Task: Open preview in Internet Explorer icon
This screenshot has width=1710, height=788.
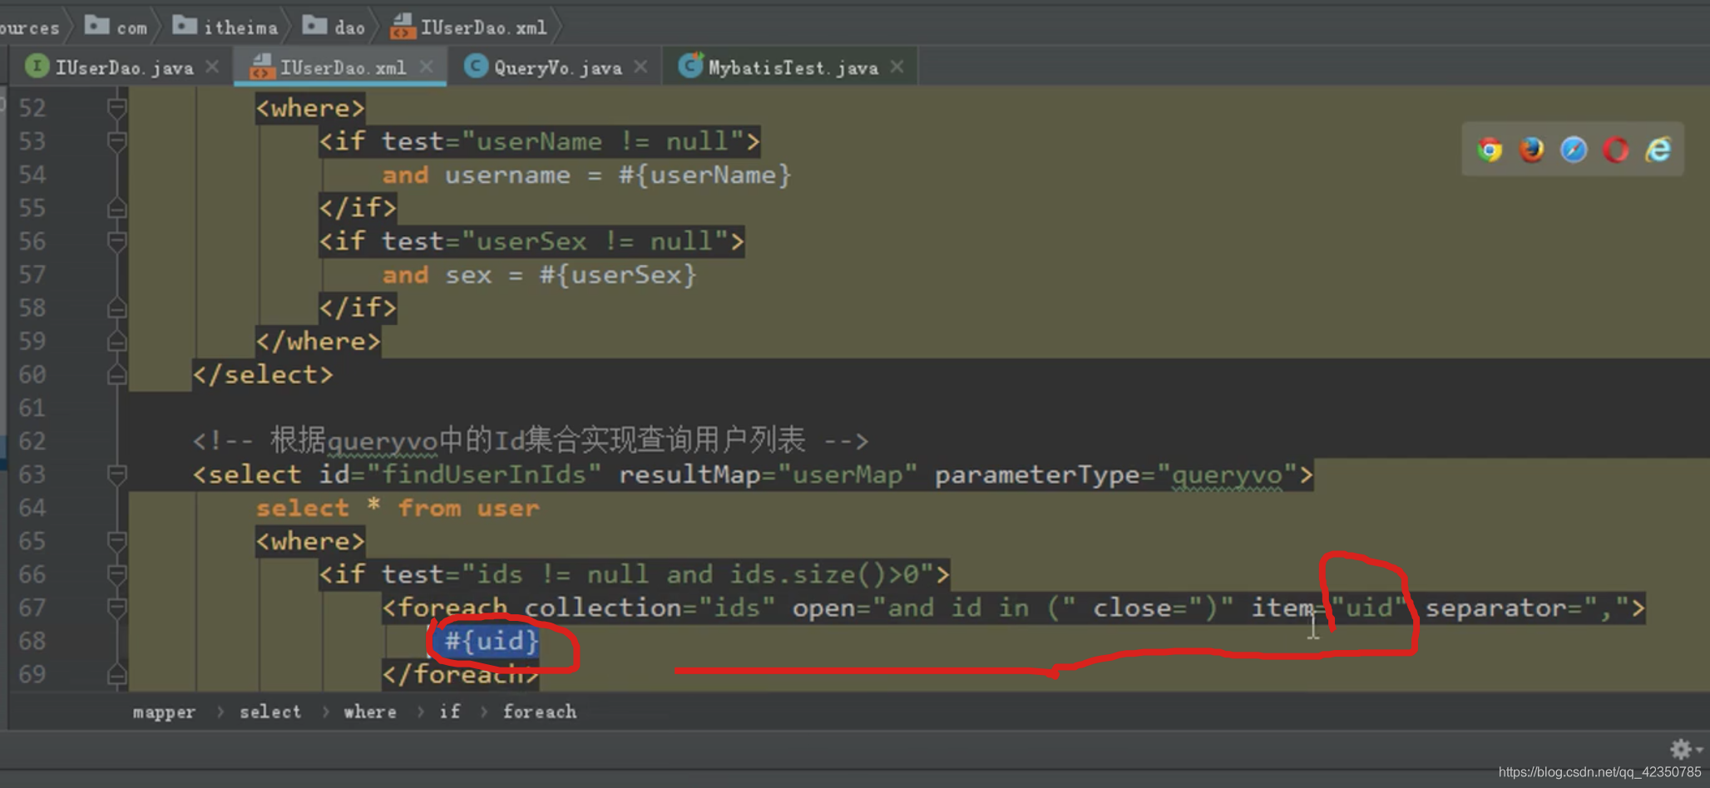Action: click(1658, 150)
